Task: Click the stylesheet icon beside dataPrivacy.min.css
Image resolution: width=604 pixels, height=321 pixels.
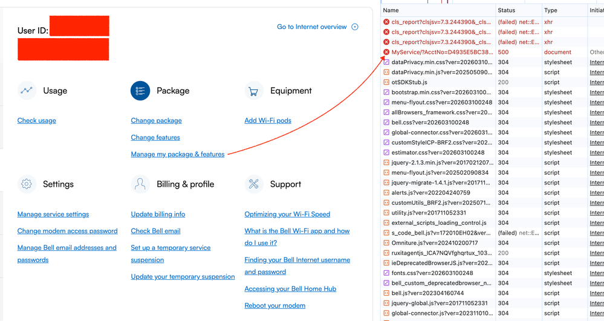Action: click(x=386, y=62)
